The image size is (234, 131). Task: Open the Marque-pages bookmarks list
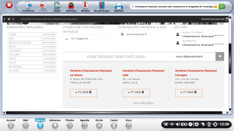(x=102, y=6)
